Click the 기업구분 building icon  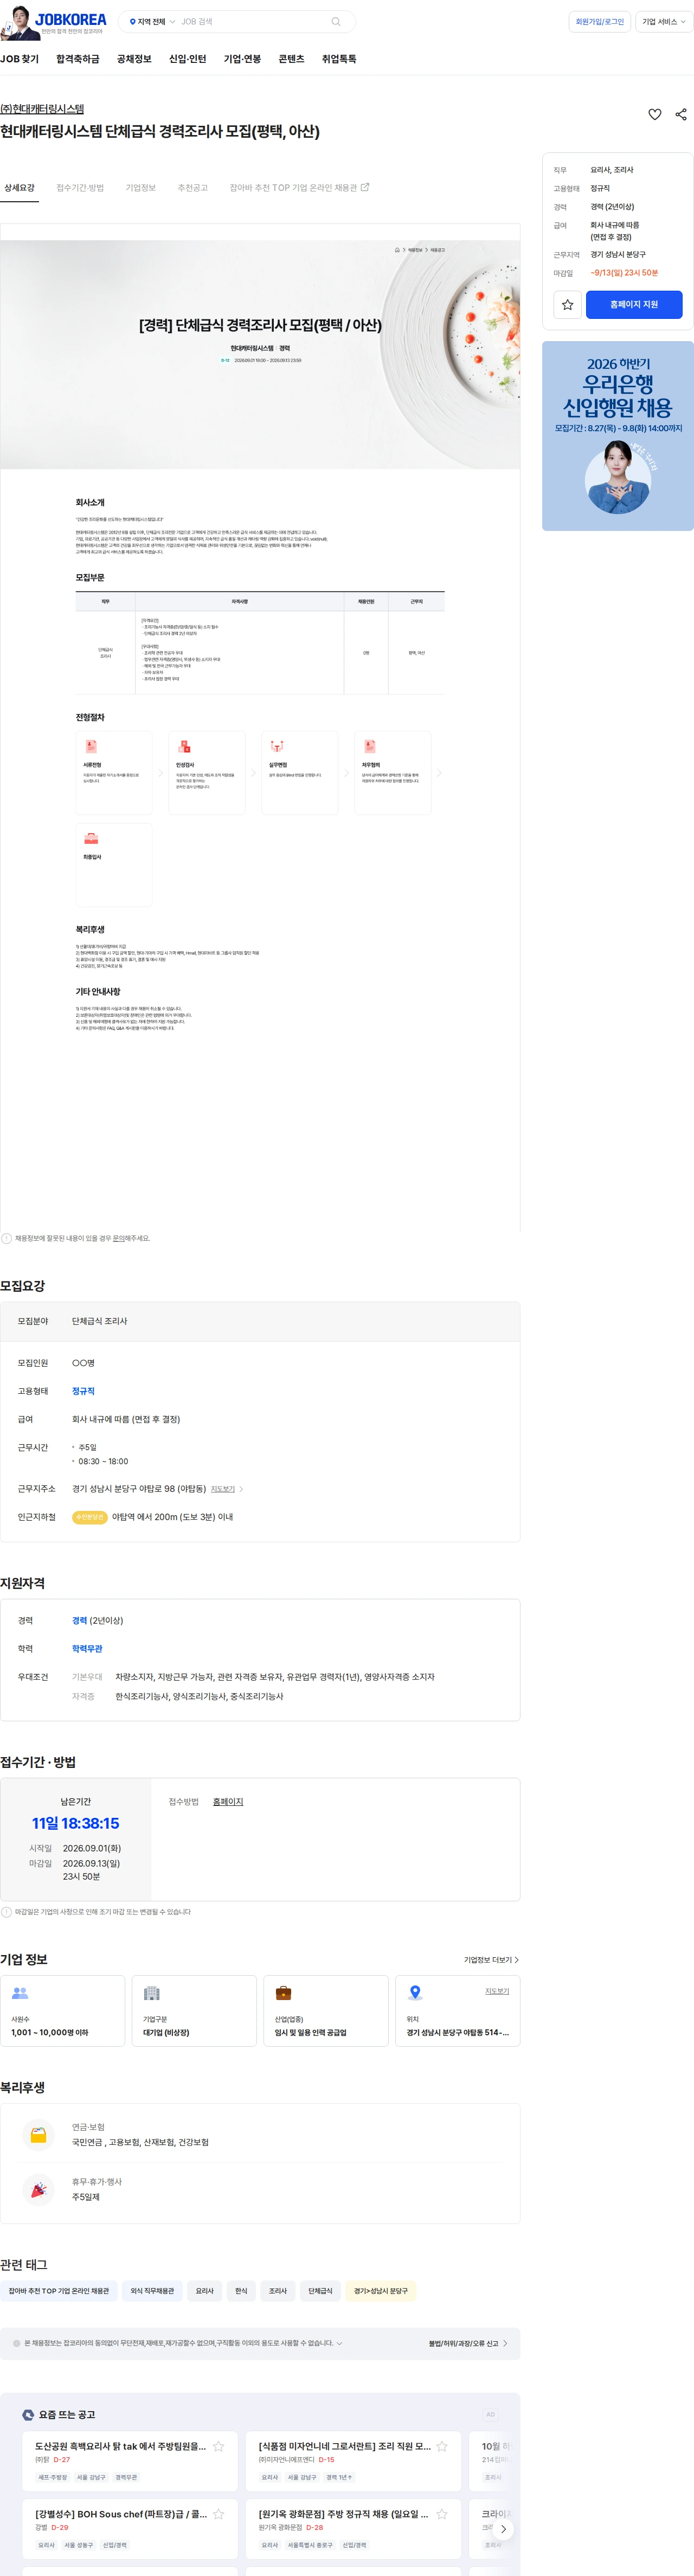152,1993
